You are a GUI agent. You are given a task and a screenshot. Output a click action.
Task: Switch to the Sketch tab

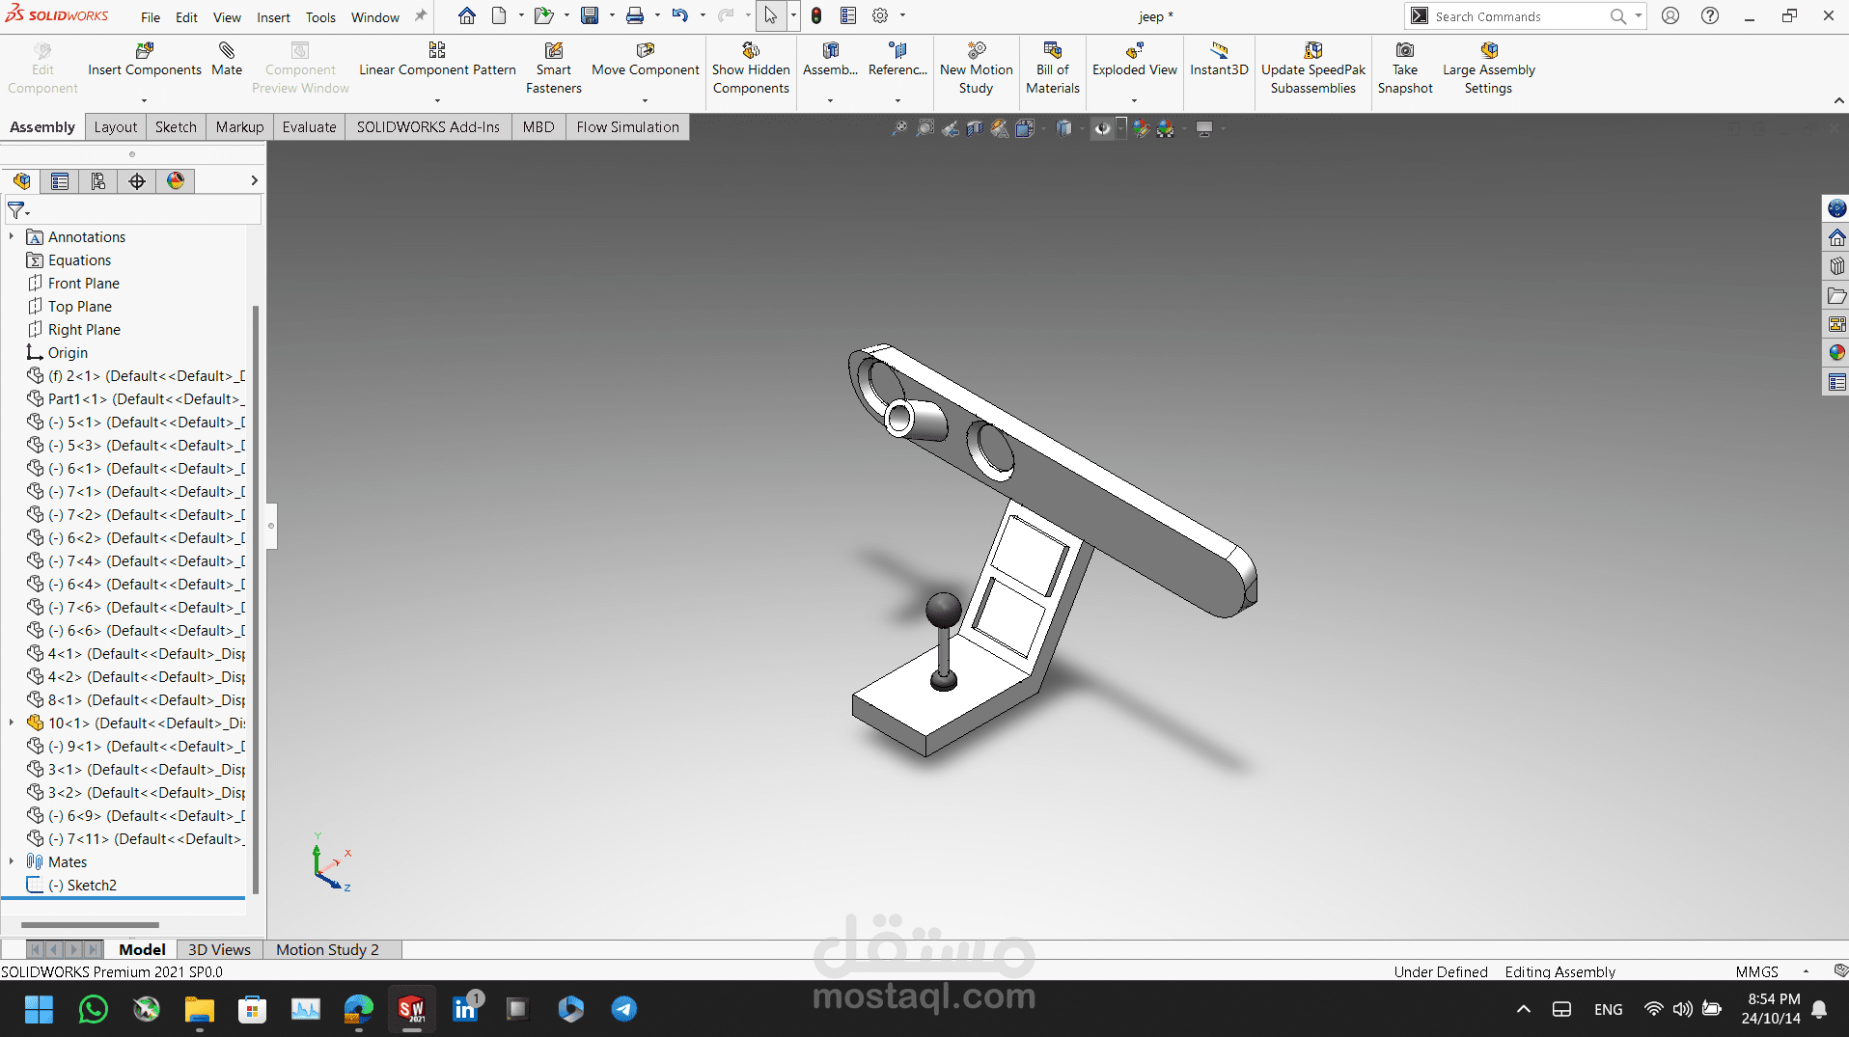(176, 126)
